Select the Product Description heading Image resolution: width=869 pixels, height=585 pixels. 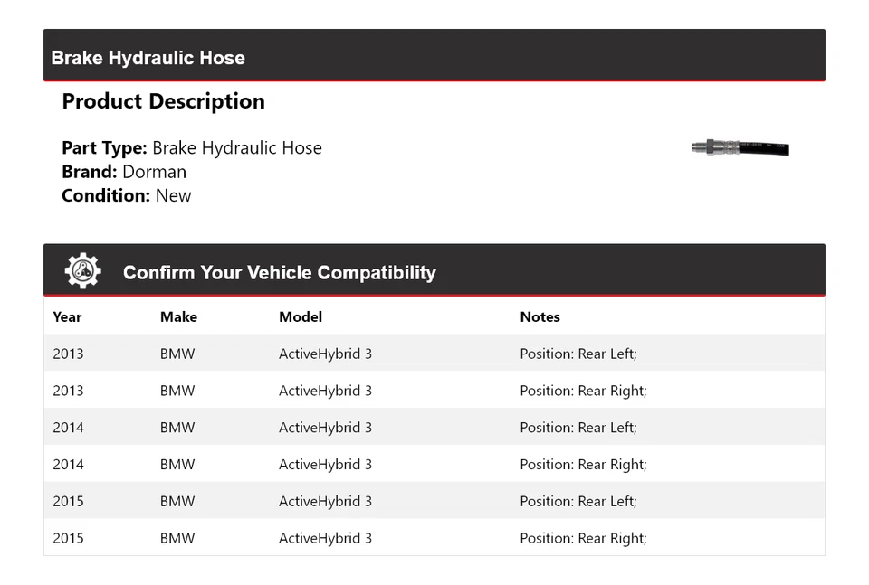point(163,101)
